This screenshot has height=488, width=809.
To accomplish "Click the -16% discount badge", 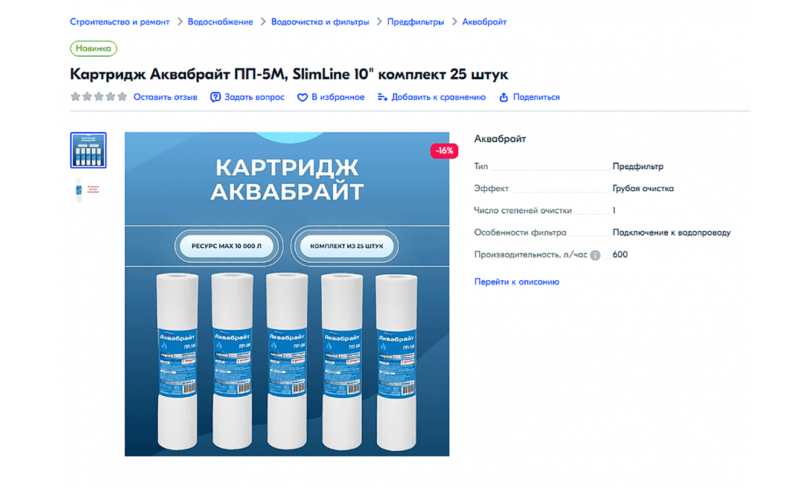I will [x=445, y=151].
